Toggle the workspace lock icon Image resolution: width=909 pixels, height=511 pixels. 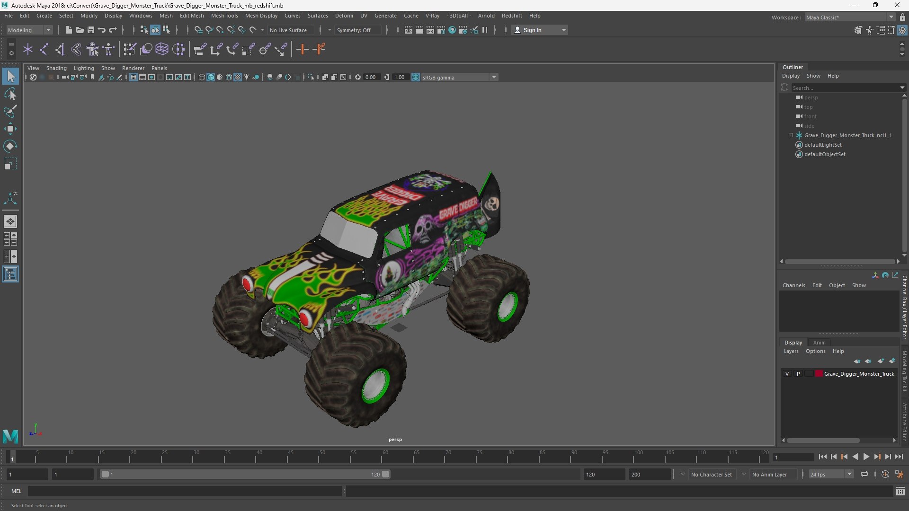point(902,17)
